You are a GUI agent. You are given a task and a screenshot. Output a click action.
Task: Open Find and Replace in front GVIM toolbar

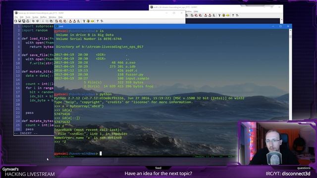pyautogui.click(x=56, y=21)
